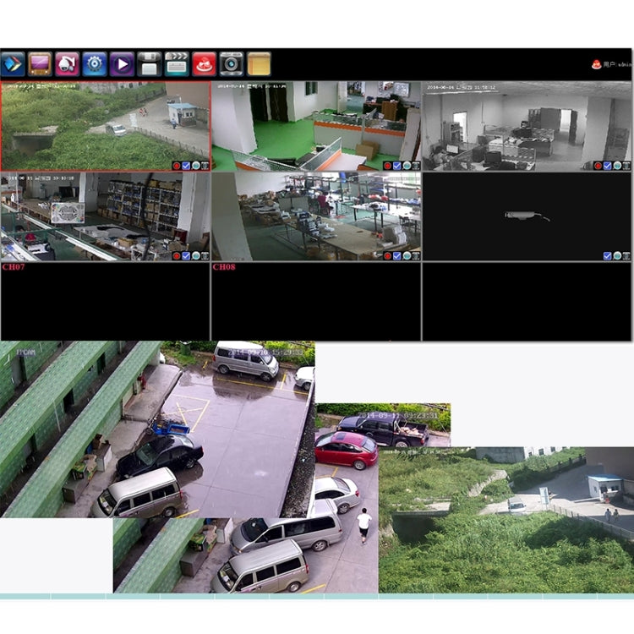Click the clapperboard keyboard toolbar icon
This screenshot has width=634, height=634.
click(177, 64)
